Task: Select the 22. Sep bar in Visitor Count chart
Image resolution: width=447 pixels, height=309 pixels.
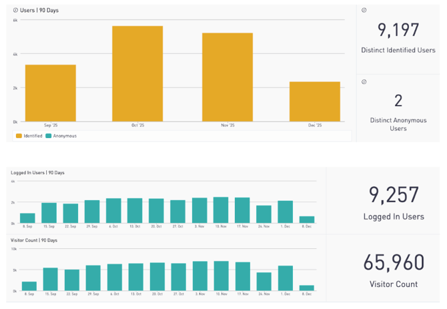Action: click(72, 280)
